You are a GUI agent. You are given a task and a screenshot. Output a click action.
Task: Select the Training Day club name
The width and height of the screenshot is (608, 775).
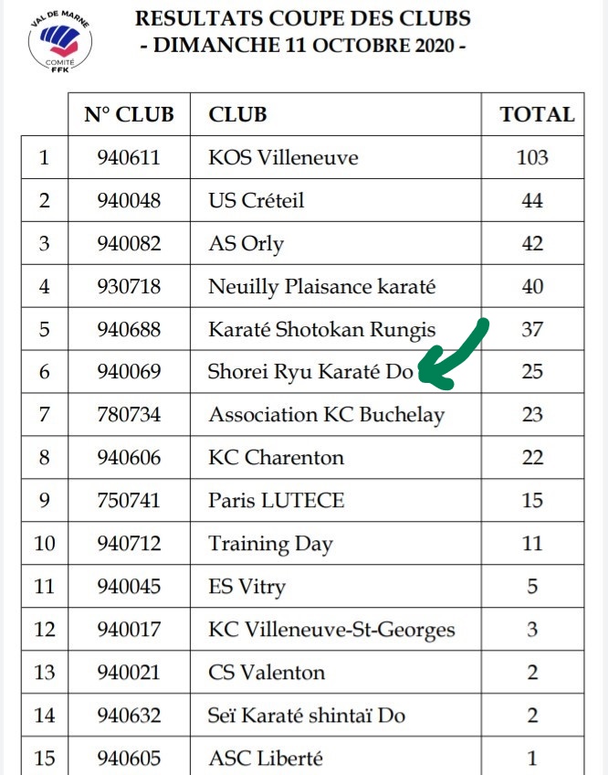[x=270, y=544]
